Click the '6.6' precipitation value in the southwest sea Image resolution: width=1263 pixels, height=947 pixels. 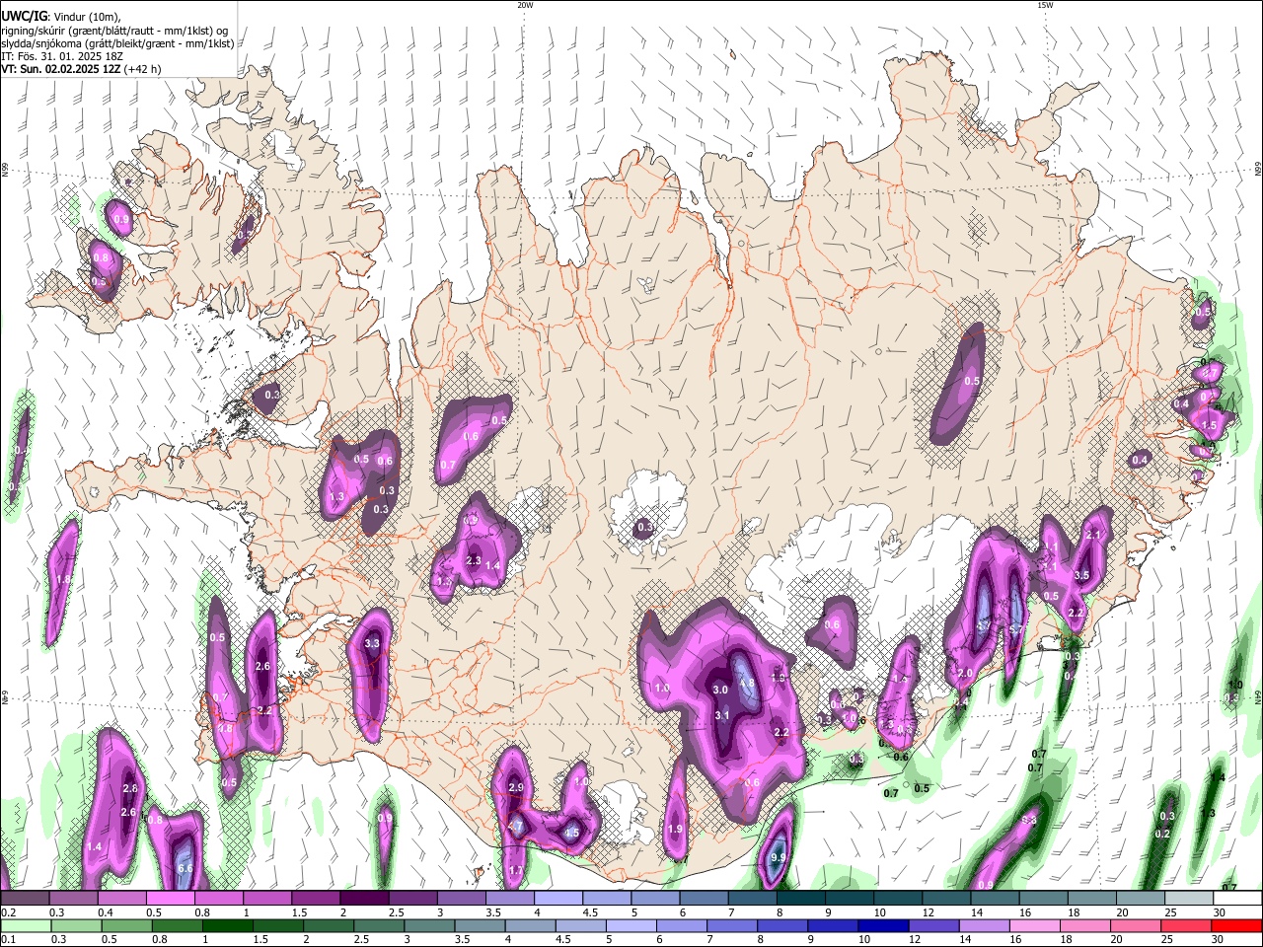click(185, 868)
